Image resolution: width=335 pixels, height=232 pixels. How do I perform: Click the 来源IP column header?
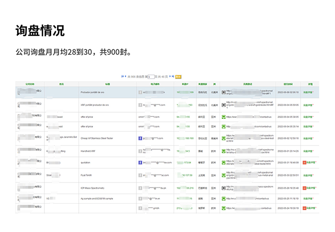tap(185, 84)
